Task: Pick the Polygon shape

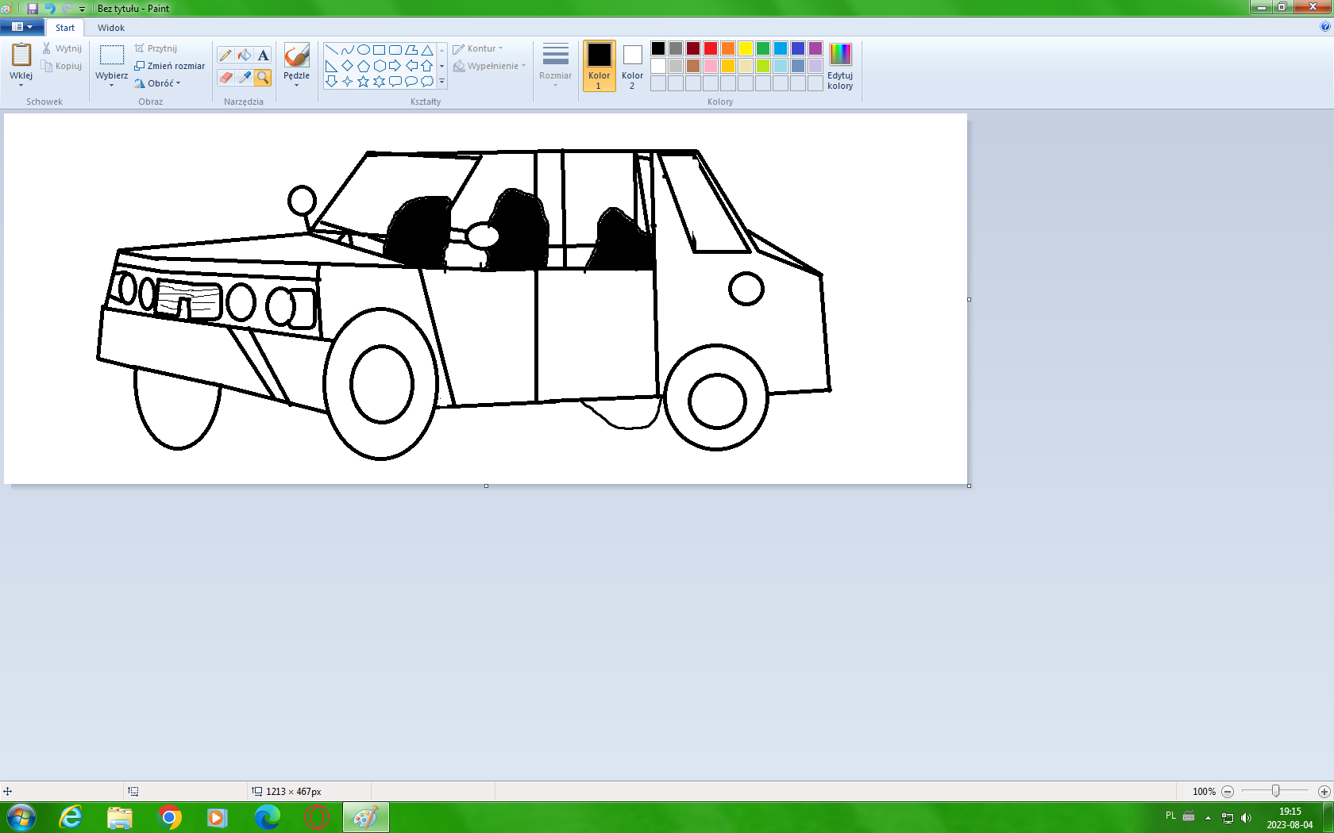Action: pyautogui.click(x=411, y=50)
